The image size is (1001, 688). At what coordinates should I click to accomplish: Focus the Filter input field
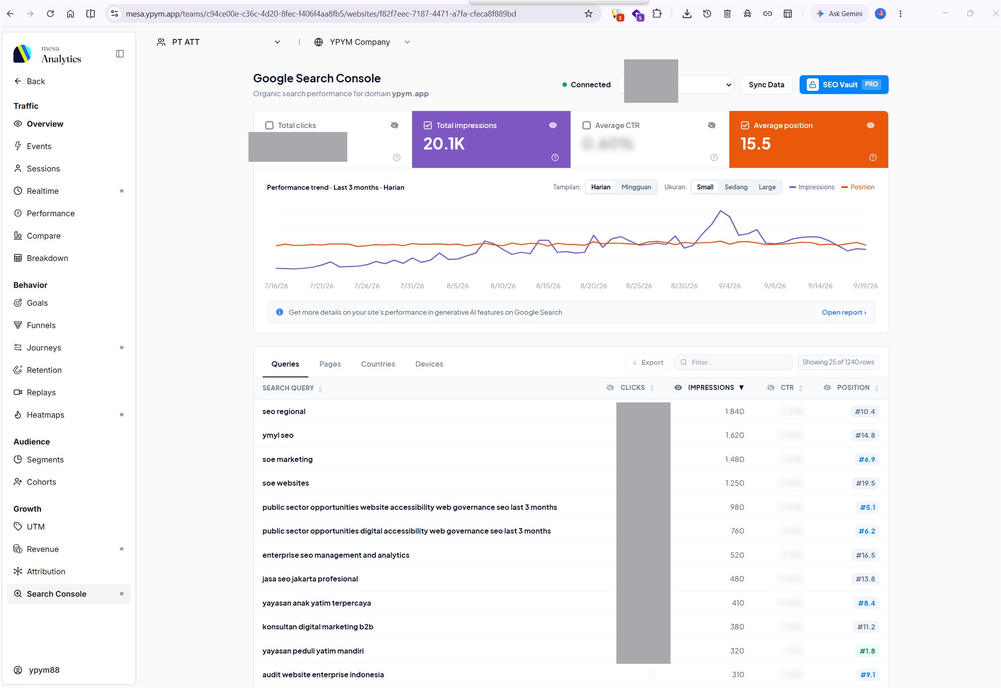point(733,363)
